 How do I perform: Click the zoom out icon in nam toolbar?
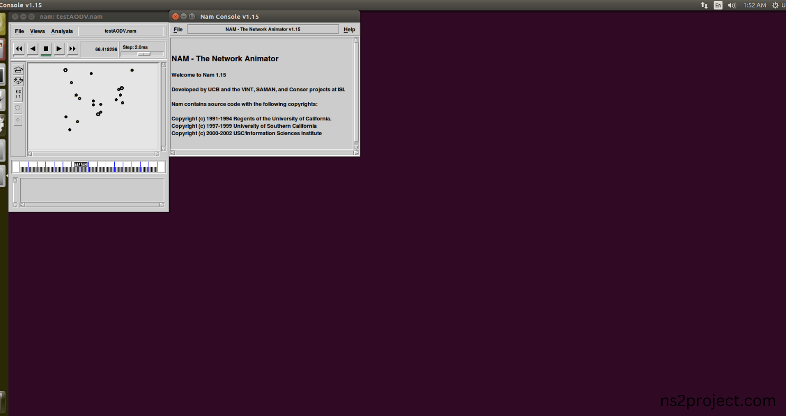[18, 81]
